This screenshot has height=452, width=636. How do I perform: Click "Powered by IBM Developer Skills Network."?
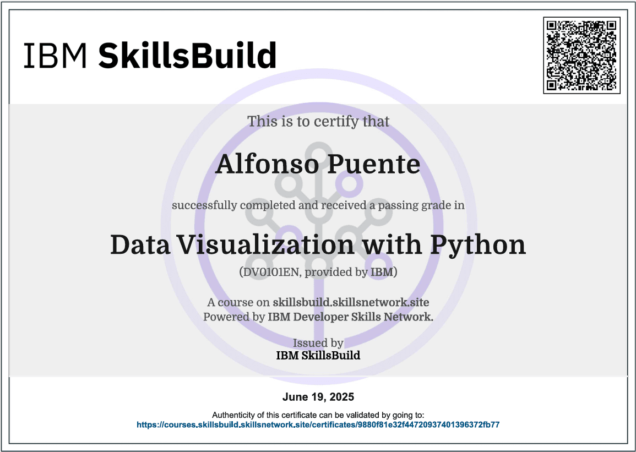click(x=318, y=317)
